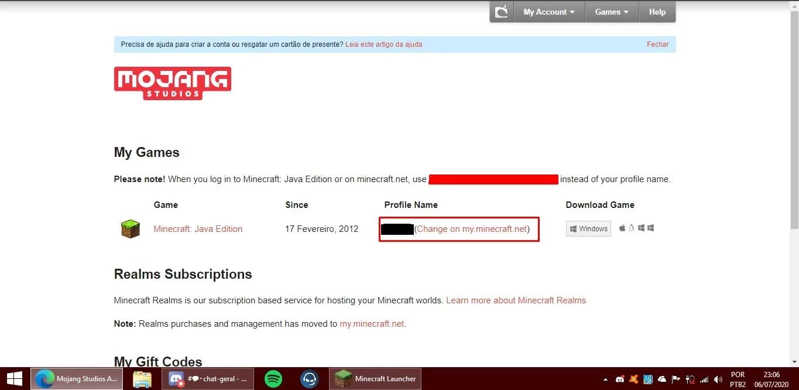Click the scrollbar down arrow

pos(794,361)
